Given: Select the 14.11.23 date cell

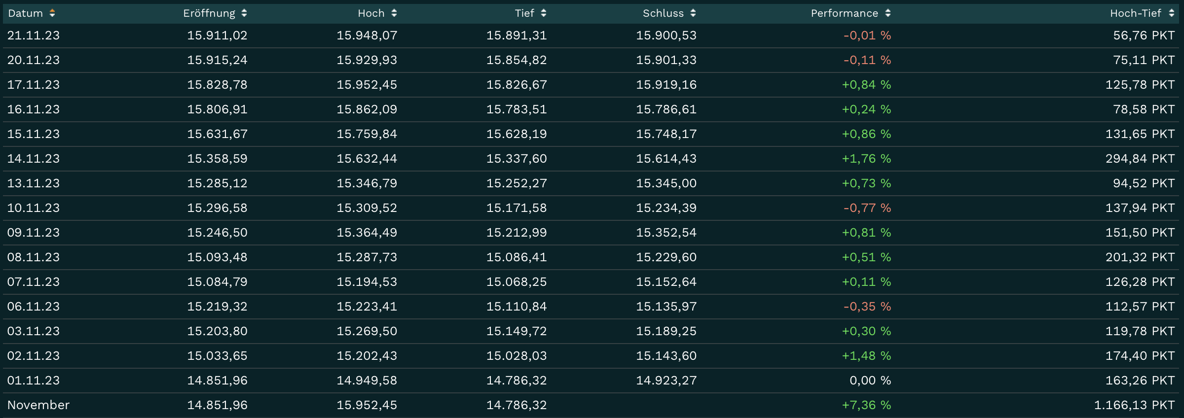Looking at the screenshot, I should [x=34, y=159].
